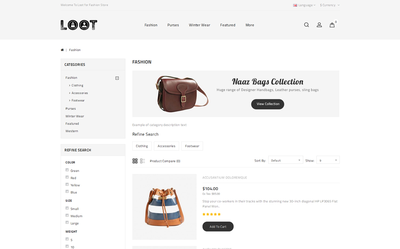
Task: Switch to grid view layout
Action: coord(135,161)
